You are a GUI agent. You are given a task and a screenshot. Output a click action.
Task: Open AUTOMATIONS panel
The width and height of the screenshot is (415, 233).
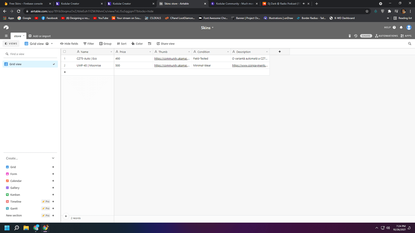click(x=386, y=36)
